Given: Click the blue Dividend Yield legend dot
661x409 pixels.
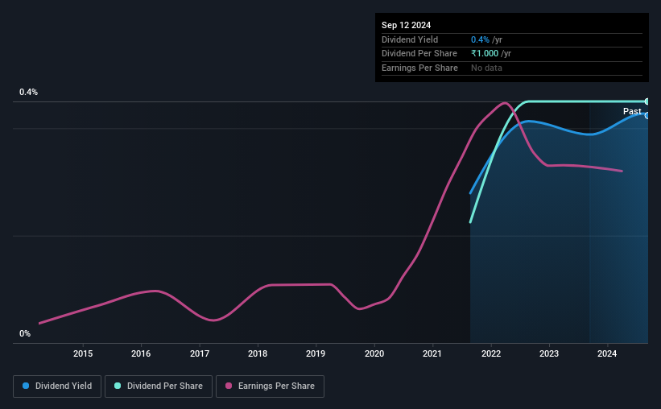Looking at the screenshot, I should [26, 386].
